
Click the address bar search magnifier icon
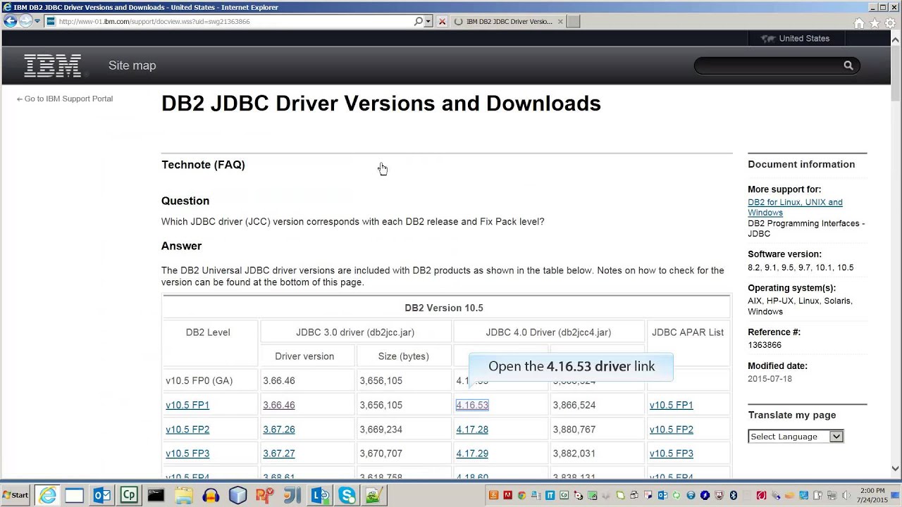click(x=418, y=22)
